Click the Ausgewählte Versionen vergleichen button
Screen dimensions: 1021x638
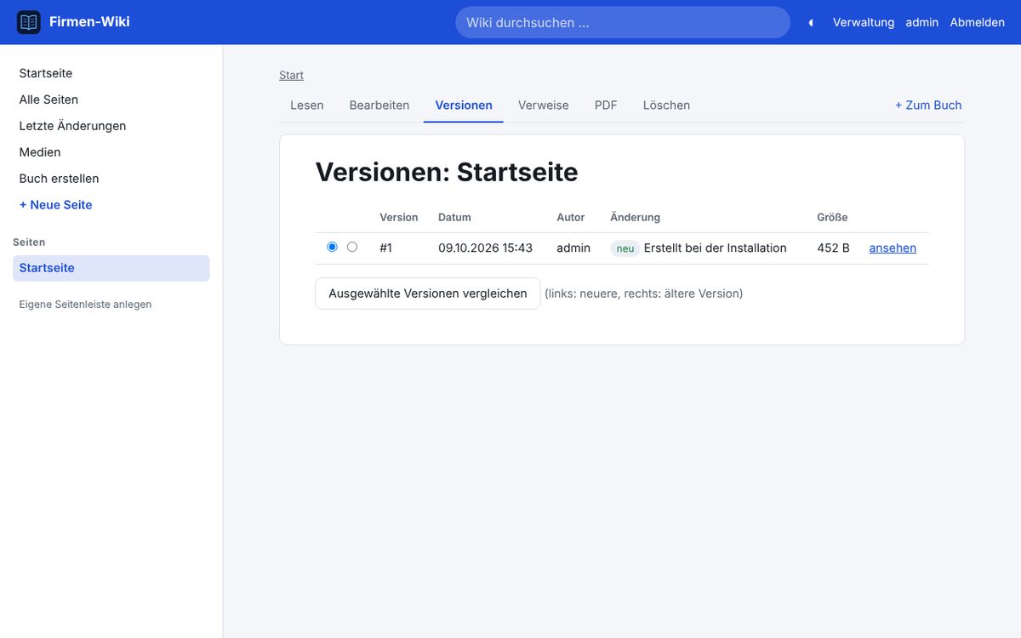(428, 293)
